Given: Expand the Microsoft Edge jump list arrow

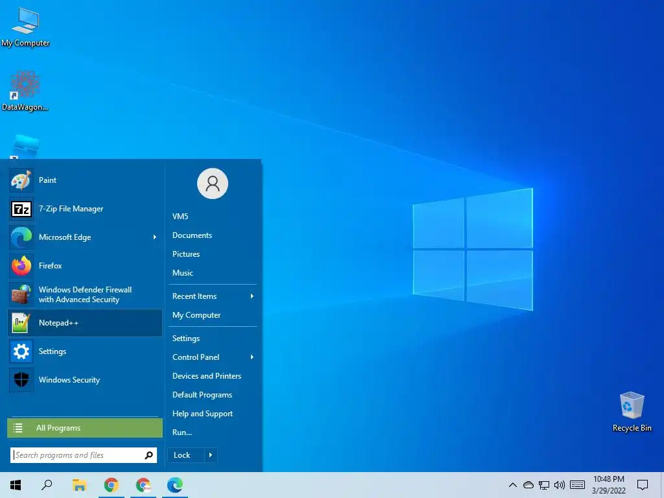Looking at the screenshot, I should tap(155, 237).
